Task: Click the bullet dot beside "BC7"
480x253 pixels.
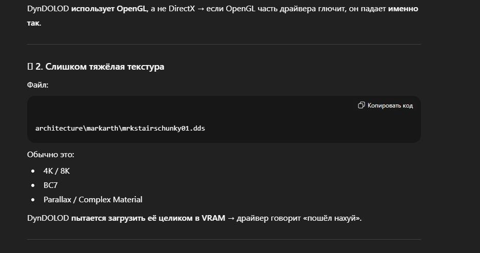Action: coord(33,185)
